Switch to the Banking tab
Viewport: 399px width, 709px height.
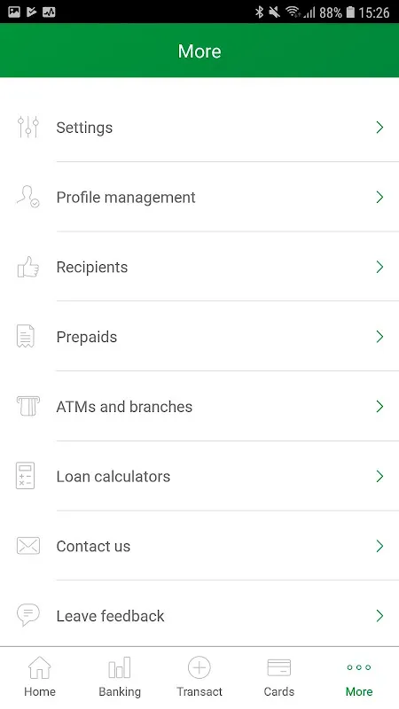(120, 677)
